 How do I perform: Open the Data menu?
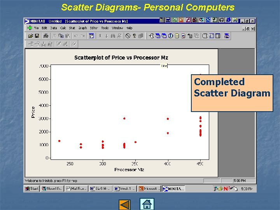53,28
